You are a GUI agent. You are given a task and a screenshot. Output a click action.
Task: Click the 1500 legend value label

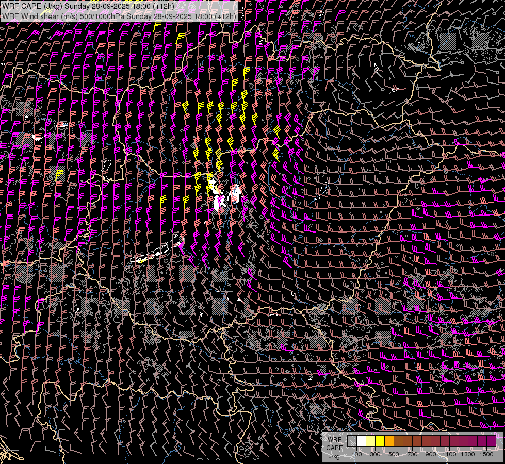(x=486, y=454)
